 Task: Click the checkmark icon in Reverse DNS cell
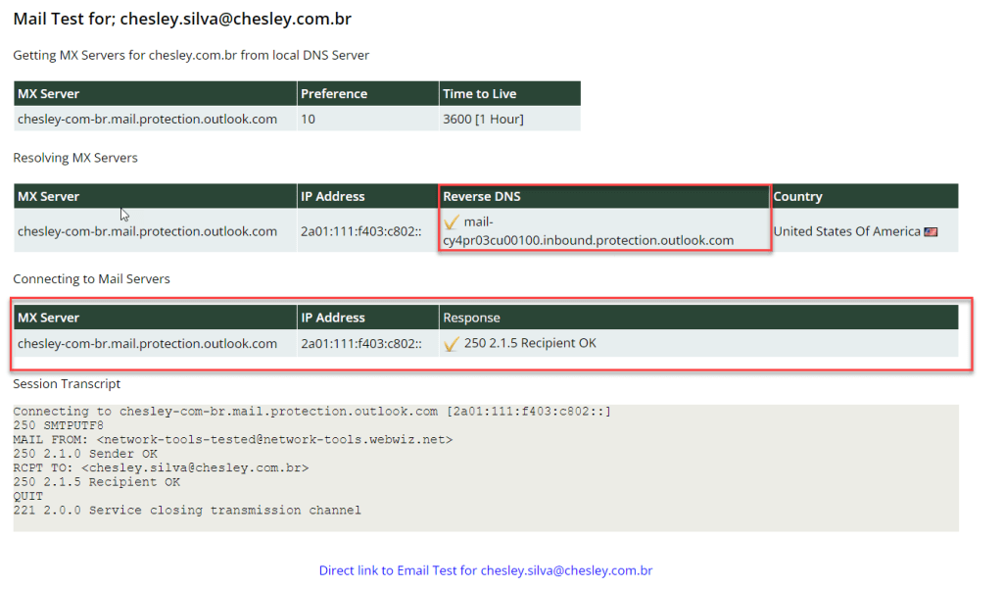[452, 222]
